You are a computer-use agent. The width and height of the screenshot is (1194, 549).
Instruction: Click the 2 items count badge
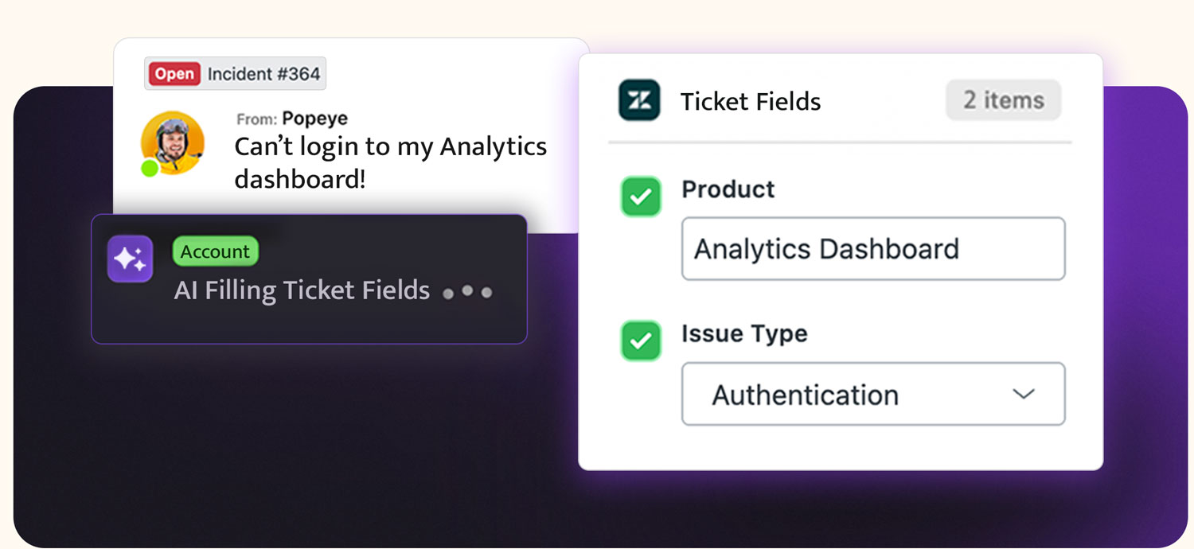click(x=1003, y=100)
